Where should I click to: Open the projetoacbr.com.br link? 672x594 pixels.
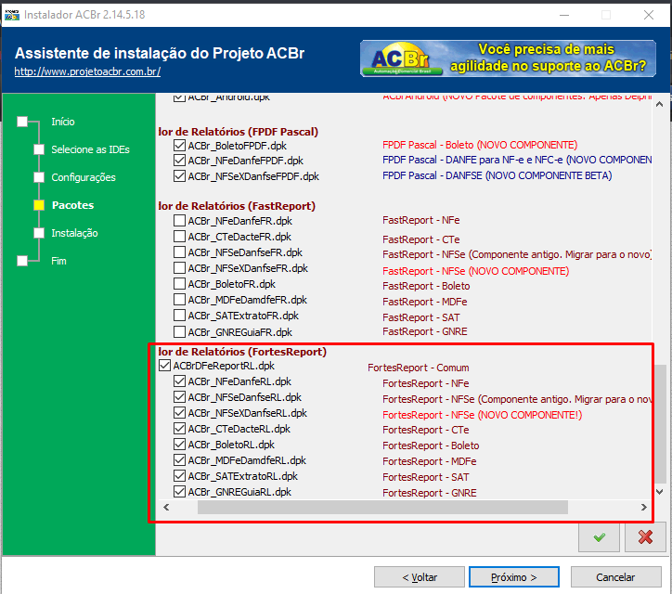tap(87, 71)
